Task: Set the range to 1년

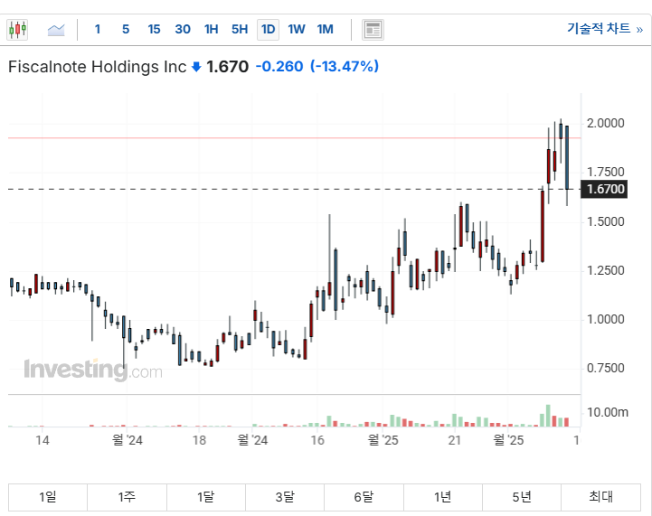Action: [443, 497]
